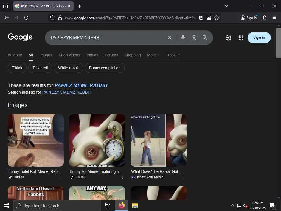Toggle Reader View icon in address bar
This screenshot has height=211, width=281.
(201, 18)
